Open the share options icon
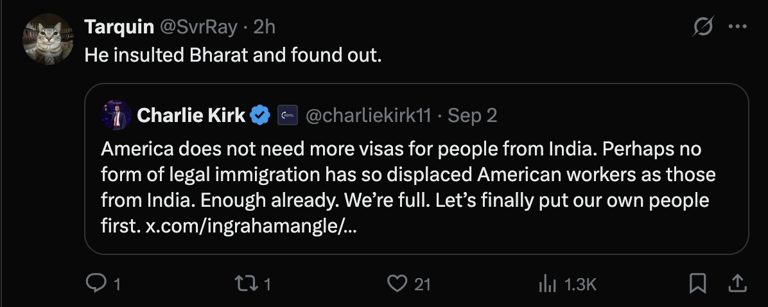The height and width of the screenshot is (307, 768). 738,283
